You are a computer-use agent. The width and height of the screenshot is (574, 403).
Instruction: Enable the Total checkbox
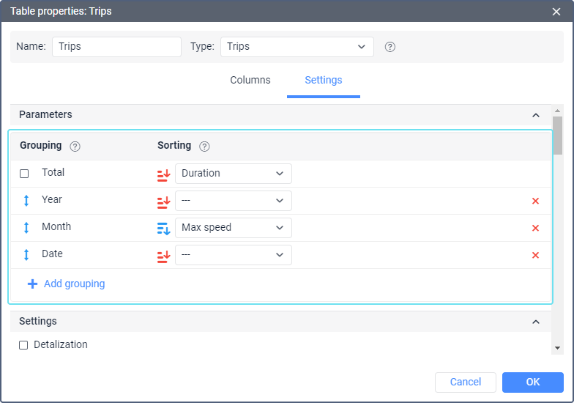click(x=24, y=174)
